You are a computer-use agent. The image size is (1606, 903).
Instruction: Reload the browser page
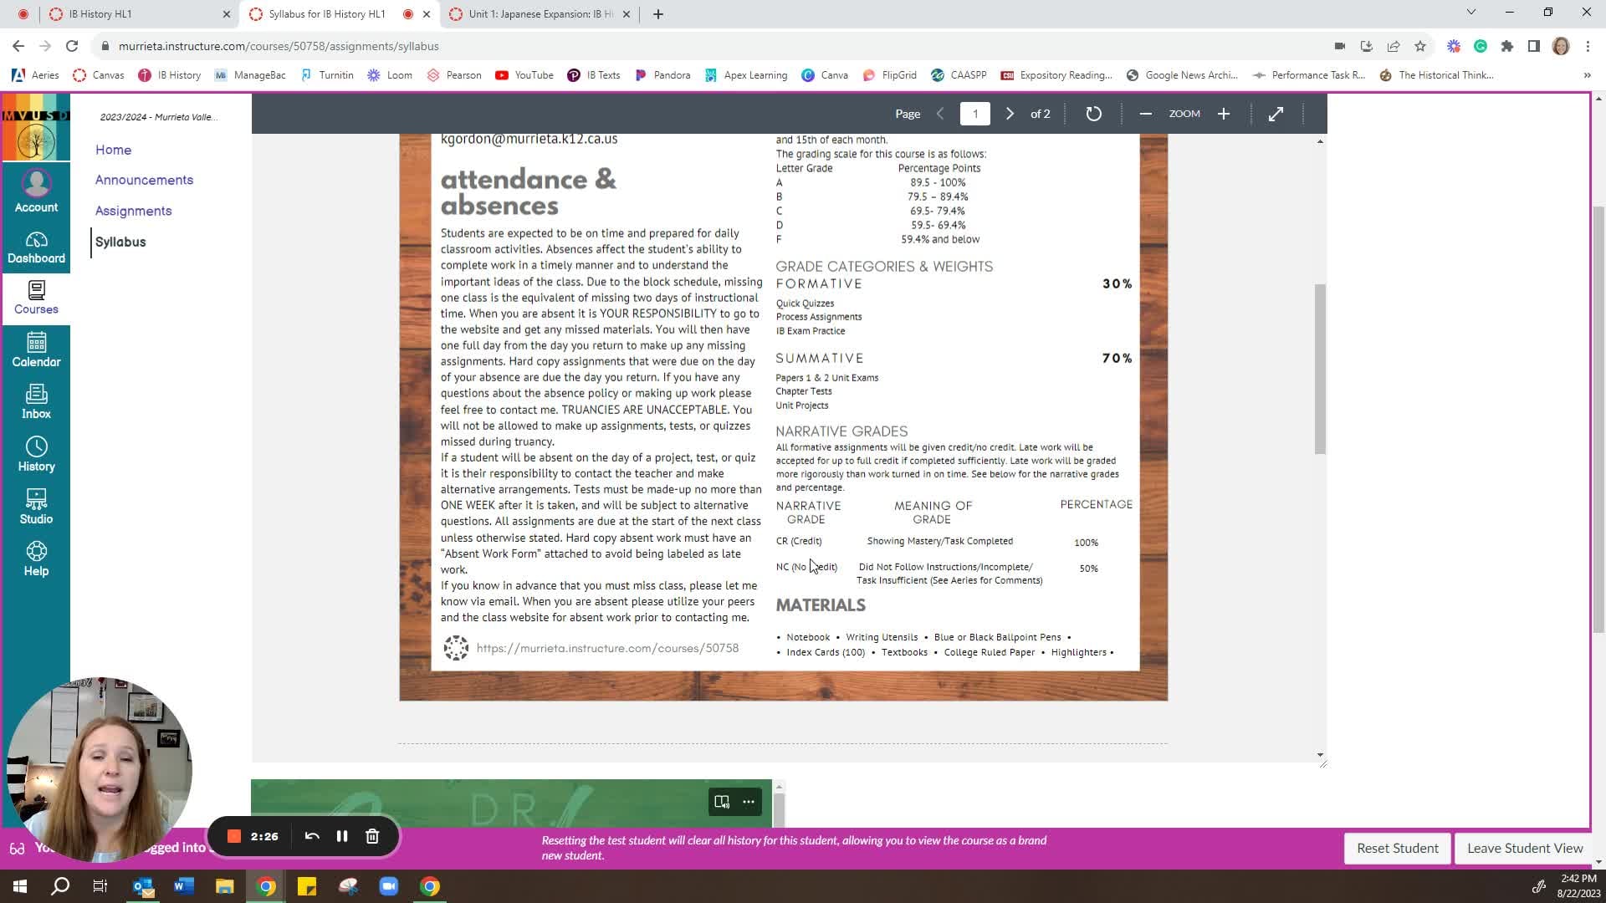(72, 46)
